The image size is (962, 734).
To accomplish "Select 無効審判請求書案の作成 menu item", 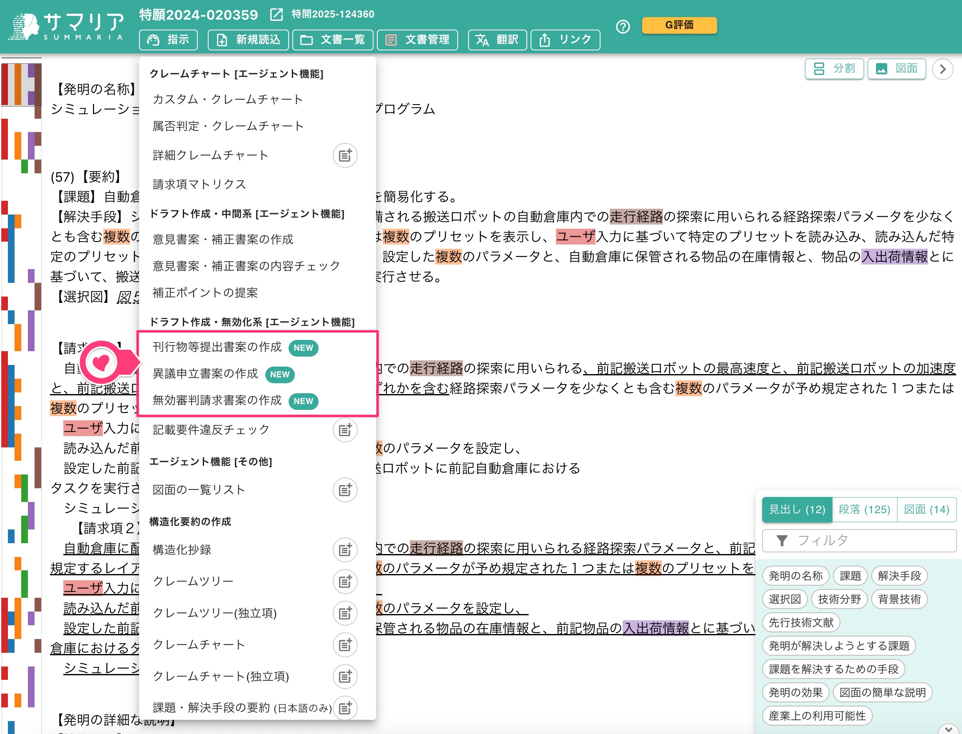I will tap(257, 401).
